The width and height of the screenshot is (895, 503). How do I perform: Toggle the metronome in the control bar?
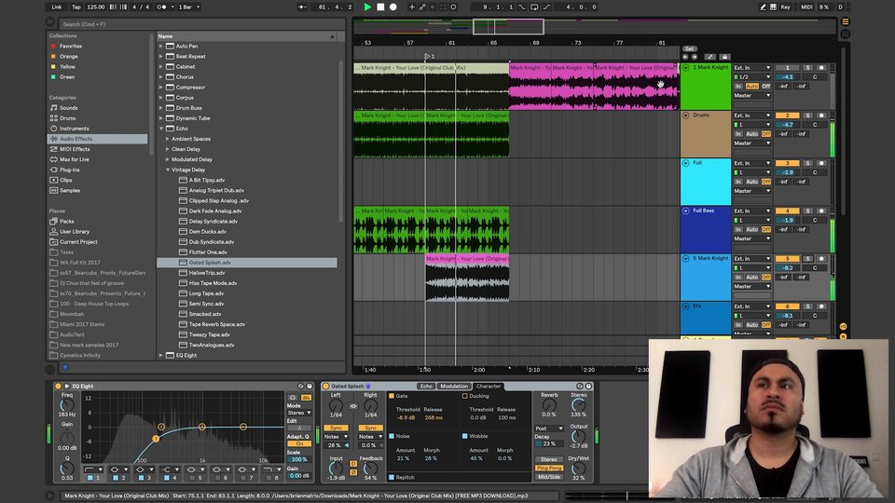162,7
